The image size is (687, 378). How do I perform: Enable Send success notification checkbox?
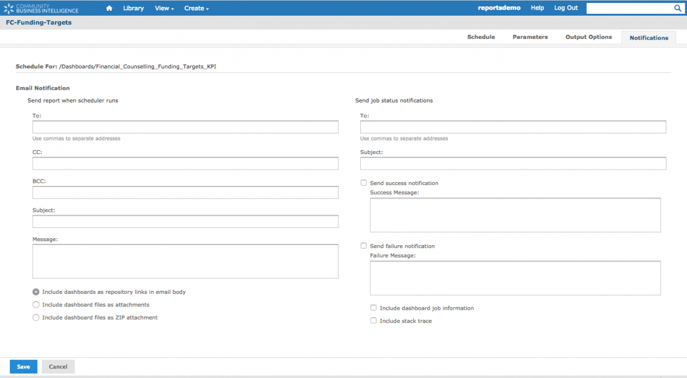(364, 183)
